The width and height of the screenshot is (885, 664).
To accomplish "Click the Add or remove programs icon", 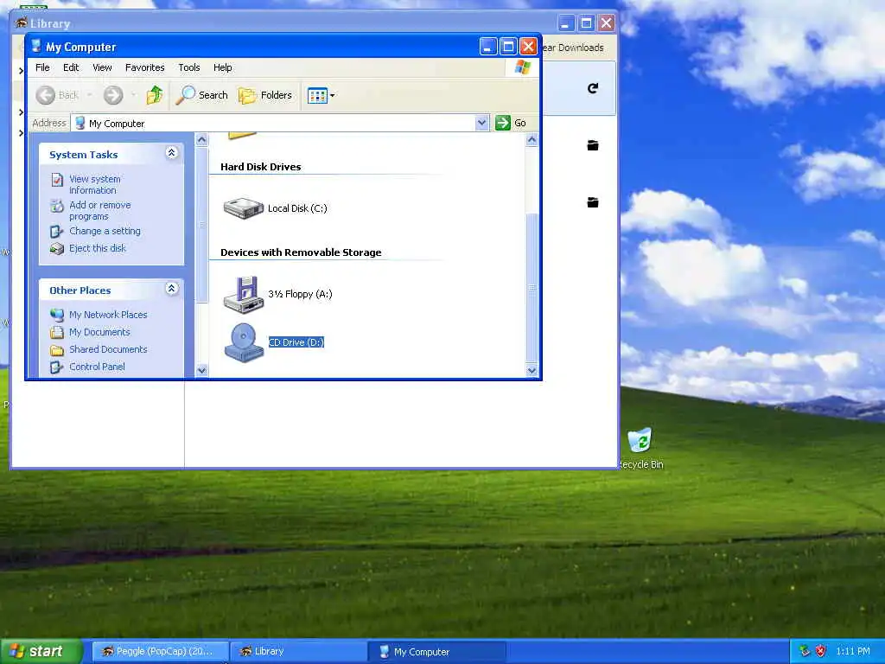I will (x=57, y=206).
